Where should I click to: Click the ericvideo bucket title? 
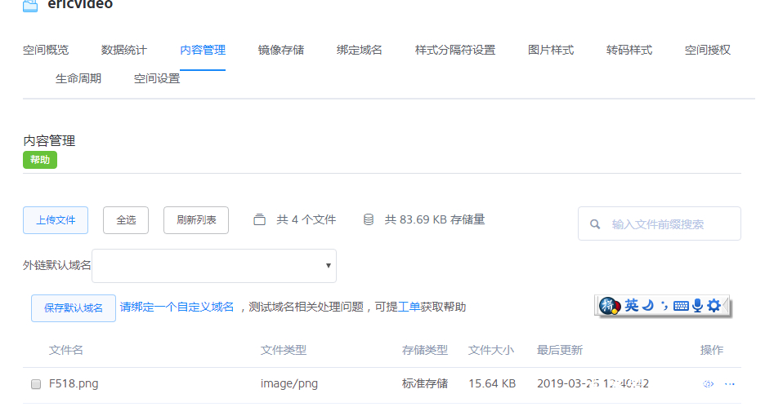point(80,5)
